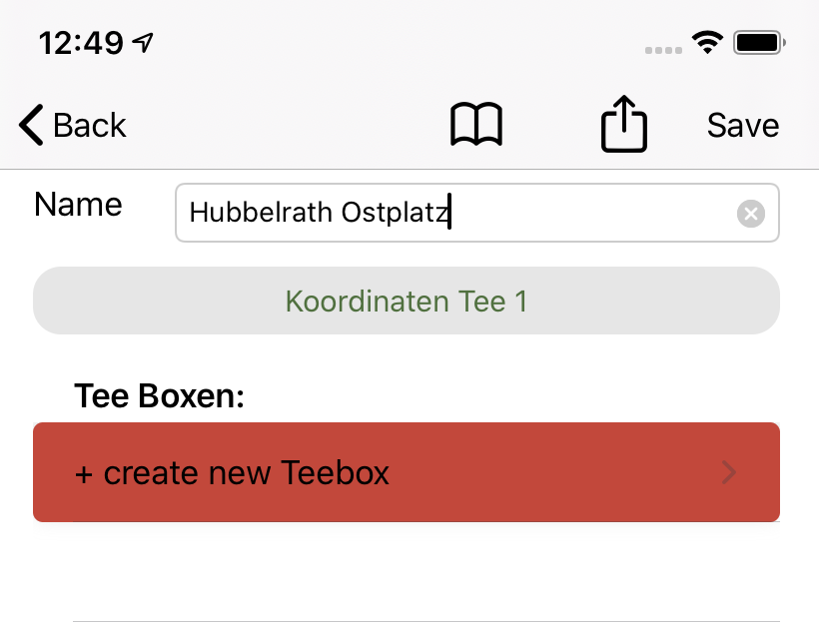Screen dimensions: 819x628
Task: Tap the location arrow beside the clock
Action: click(x=145, y=43)
